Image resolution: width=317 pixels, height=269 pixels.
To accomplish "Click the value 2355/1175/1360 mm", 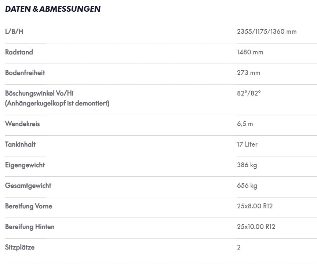I will click(x=267, y=32).
